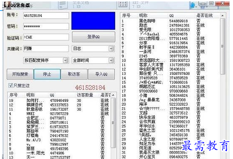This screenshot has width=233, height=159.
Task: Click the 停止 stop button
Action: point(47,74)
